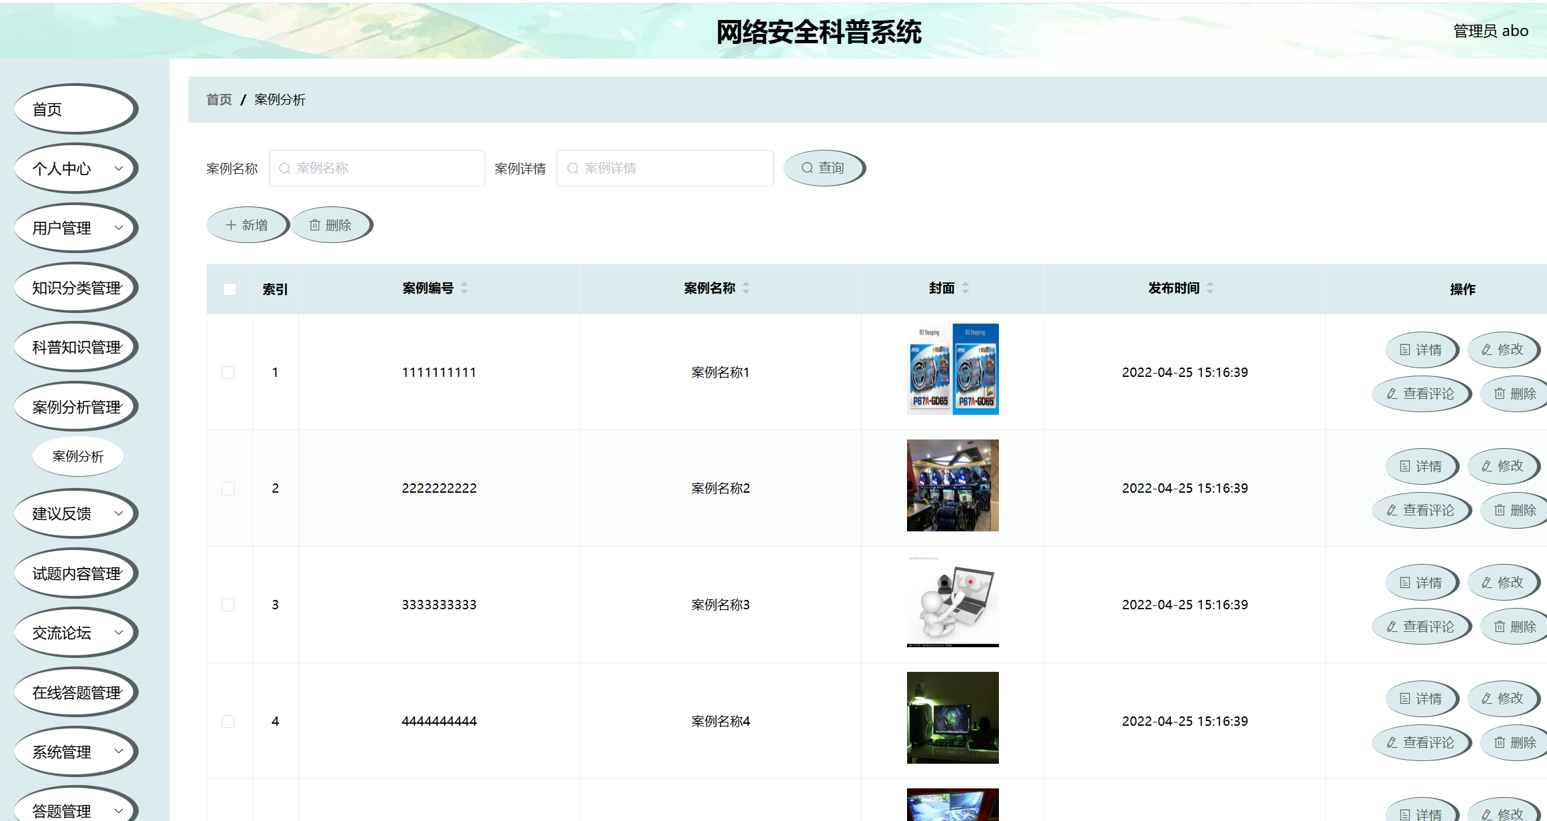Toggle the select-all checkbox in table header
1547x821 pixels.
pos(229,288)
